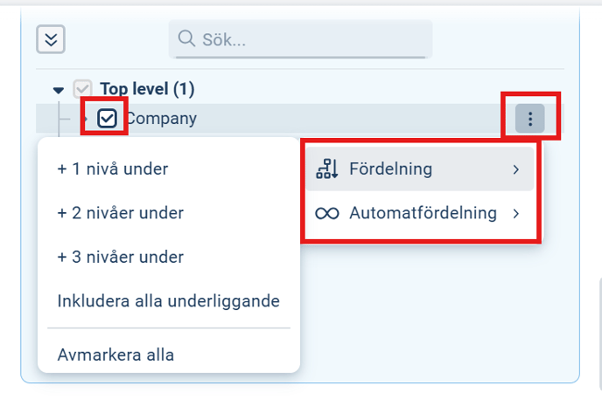Viewport: 602px width, 399px height.
Task: Select the Company row label
Action: (x=162, y=119)
